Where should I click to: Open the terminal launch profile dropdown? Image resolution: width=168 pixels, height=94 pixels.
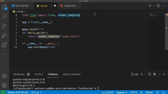click(145, 74)
